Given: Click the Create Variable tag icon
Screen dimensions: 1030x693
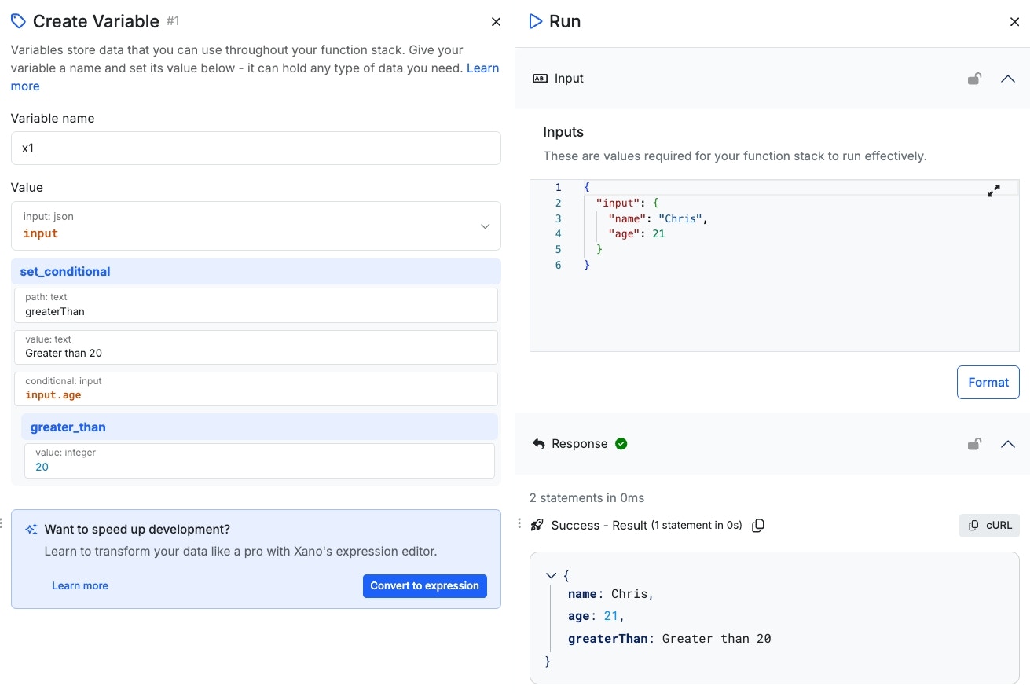Looking at the screenshot, I should [18, 21].
